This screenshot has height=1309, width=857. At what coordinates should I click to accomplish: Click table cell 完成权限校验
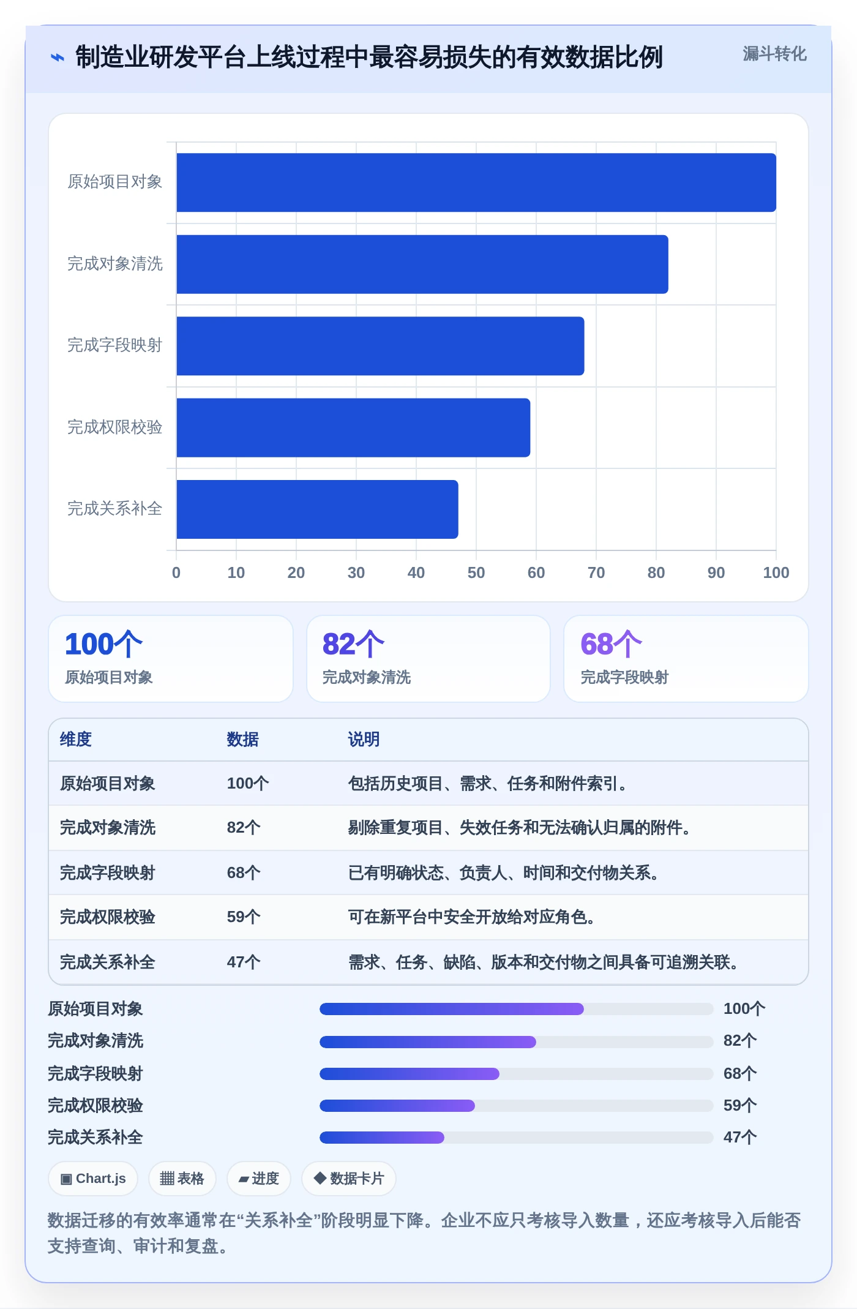tap(108, 917)
